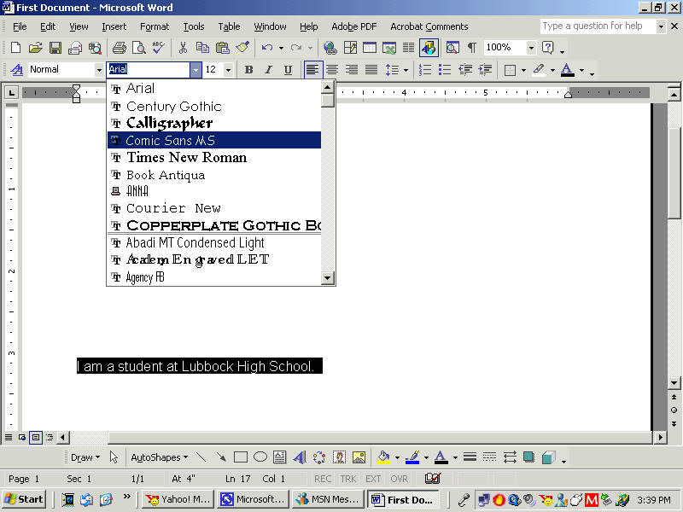Save the document using the floppy disk icon
The width and height of the screenshot is (683, 512).
point(55,48)
